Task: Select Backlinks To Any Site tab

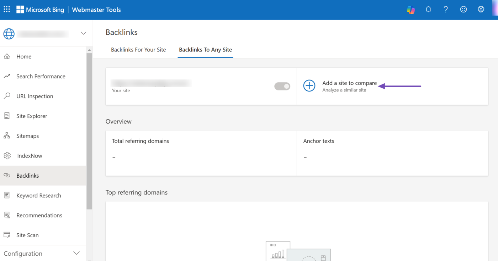Action: 205,50
